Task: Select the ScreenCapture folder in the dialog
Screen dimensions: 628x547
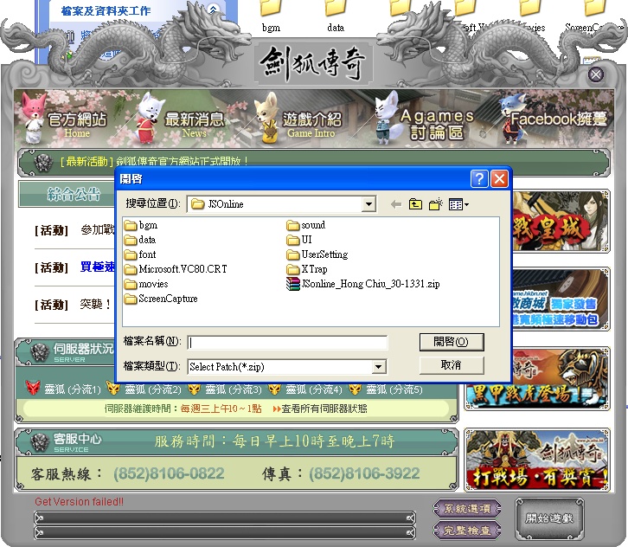Action: point(161,299)
